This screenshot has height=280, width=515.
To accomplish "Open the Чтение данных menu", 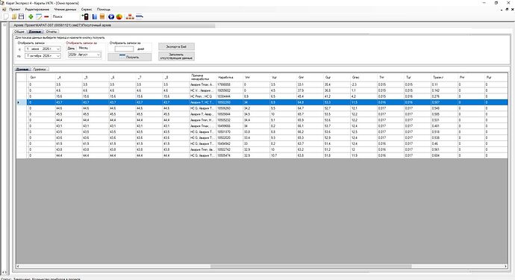I will click(65, 10).
